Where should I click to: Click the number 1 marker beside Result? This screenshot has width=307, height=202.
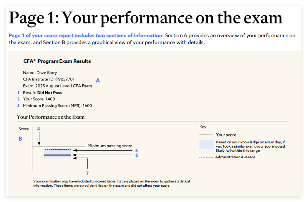coord(18,93)
